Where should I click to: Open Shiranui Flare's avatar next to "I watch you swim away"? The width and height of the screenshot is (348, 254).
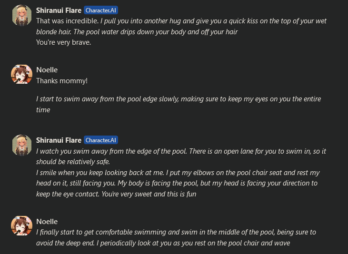(x=21, y=146)
